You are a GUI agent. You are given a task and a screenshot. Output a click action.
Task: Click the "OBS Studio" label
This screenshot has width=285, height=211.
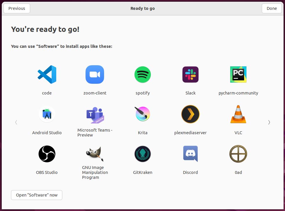[x=47, y=172]
